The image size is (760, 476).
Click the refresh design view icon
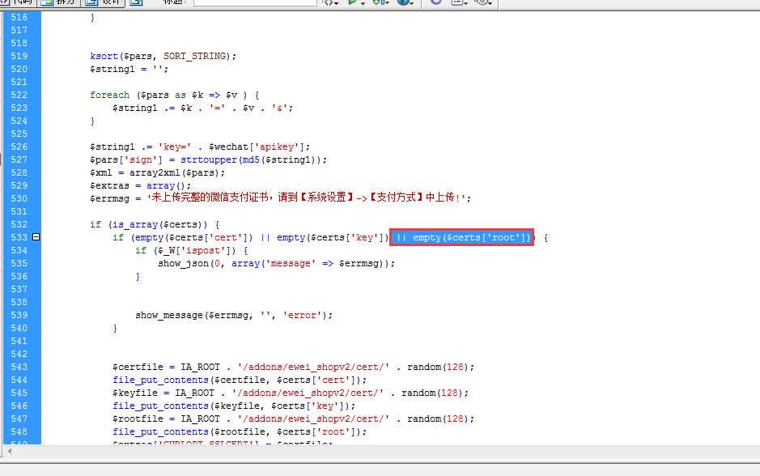[436, 2]
